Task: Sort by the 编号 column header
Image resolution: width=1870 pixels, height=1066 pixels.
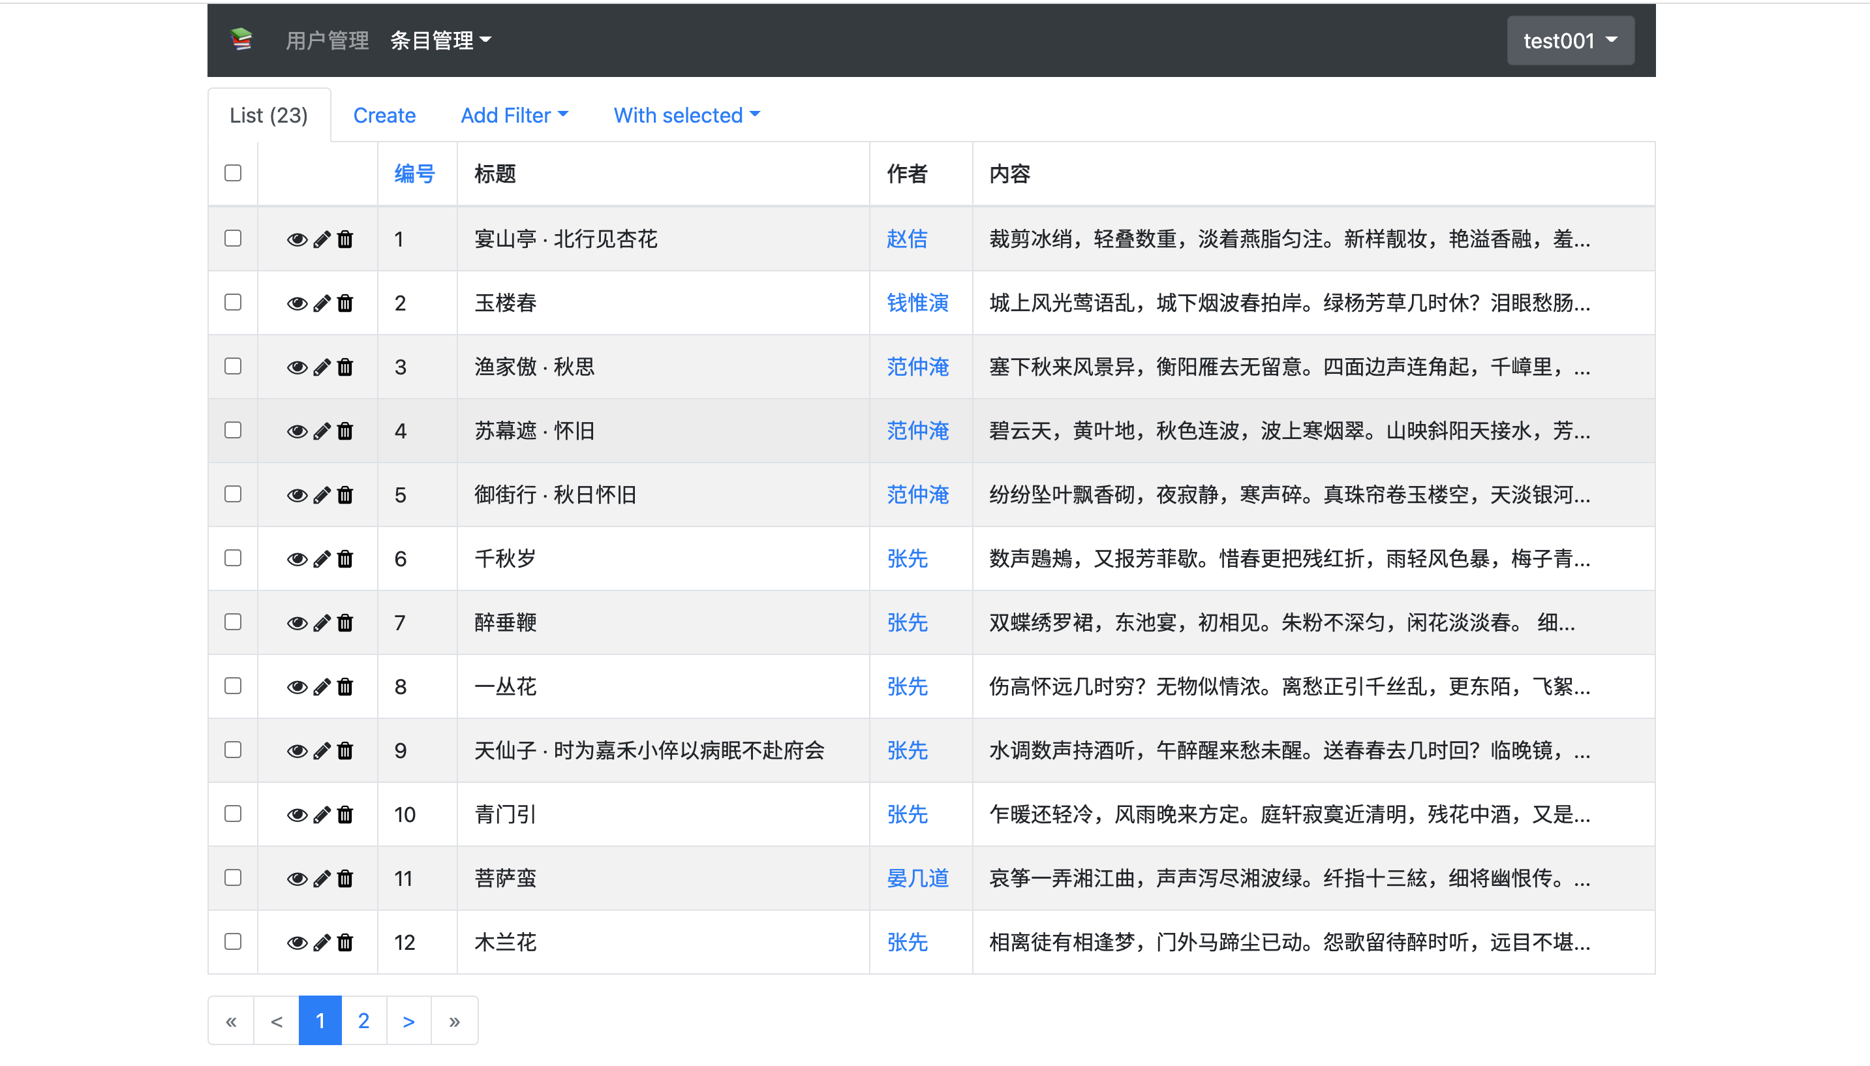Action: [414, 174]
